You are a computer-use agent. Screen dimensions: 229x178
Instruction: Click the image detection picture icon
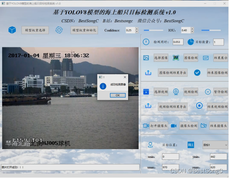pos(176,58)
